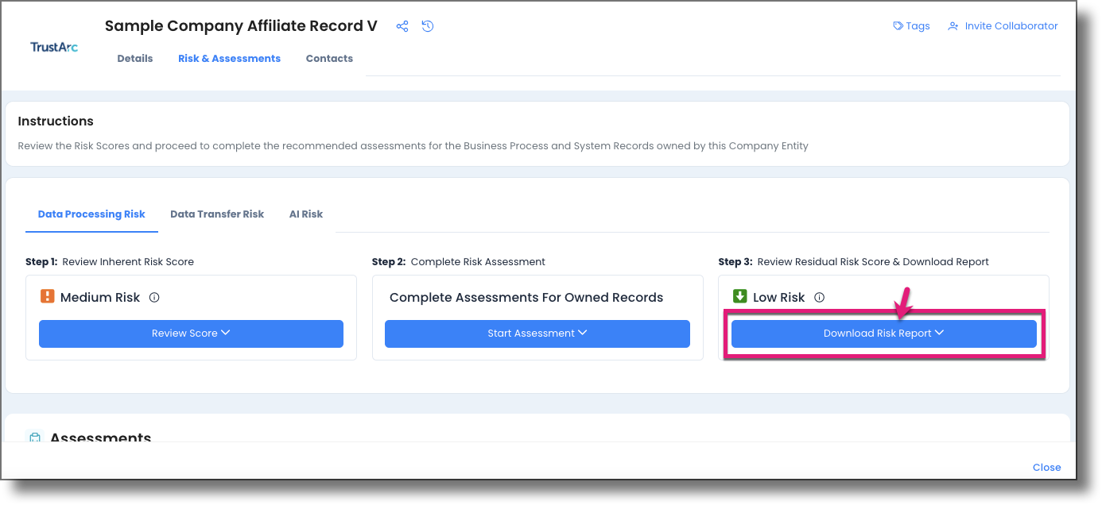
Task: Open the Download Risk Report dropdown
Action: 884,333
